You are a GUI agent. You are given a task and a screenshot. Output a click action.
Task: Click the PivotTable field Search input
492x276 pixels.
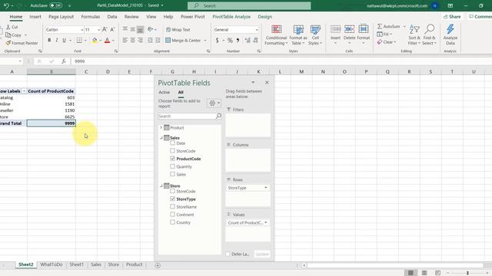point(187,116)
